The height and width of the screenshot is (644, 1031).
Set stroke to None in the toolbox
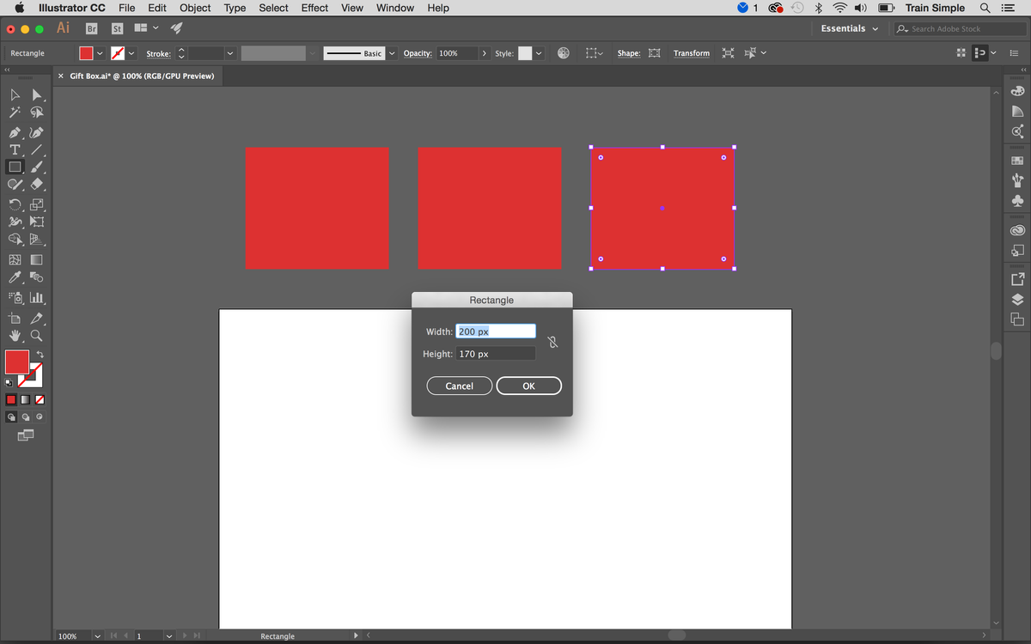click(40, 399)
